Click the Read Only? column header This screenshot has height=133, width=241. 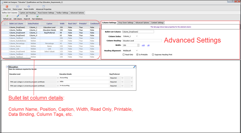(72, 24)
